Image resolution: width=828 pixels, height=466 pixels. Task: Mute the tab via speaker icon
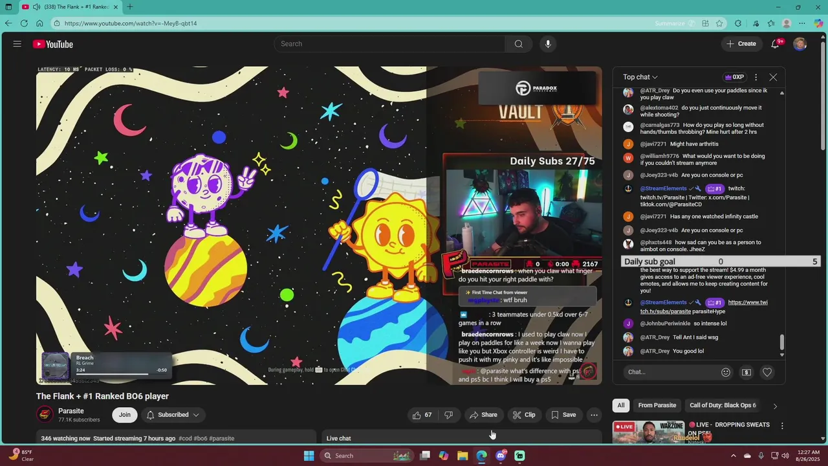(37, 7)
